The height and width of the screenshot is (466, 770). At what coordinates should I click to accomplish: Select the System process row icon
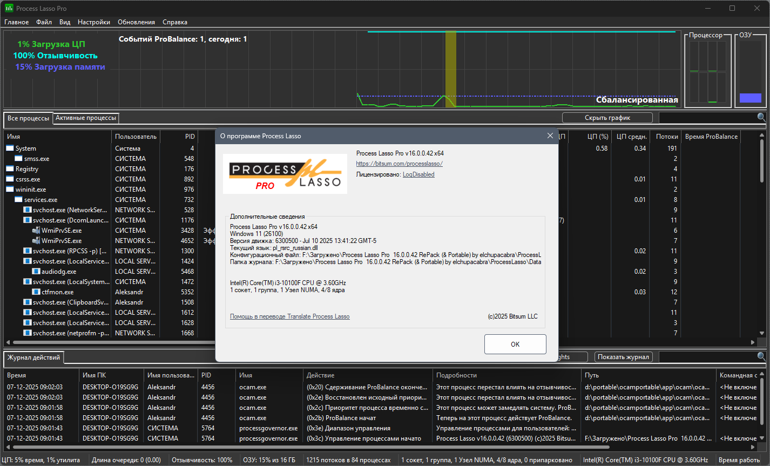click(x=10, y=148)
